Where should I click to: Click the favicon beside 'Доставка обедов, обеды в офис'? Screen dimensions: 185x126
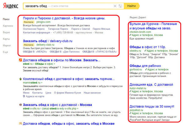click(x=20, y=123)
